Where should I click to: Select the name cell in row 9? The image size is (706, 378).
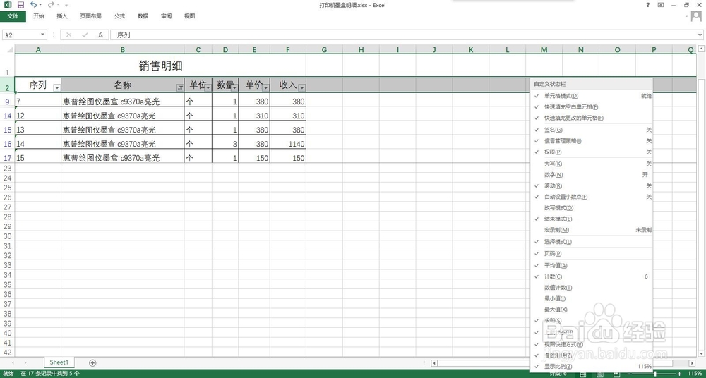[122, 102]
